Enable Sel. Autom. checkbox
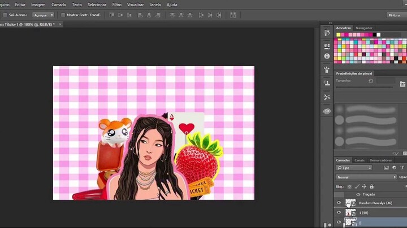The width and height of the screenshot is (407, 228). [x=5, y=15]
